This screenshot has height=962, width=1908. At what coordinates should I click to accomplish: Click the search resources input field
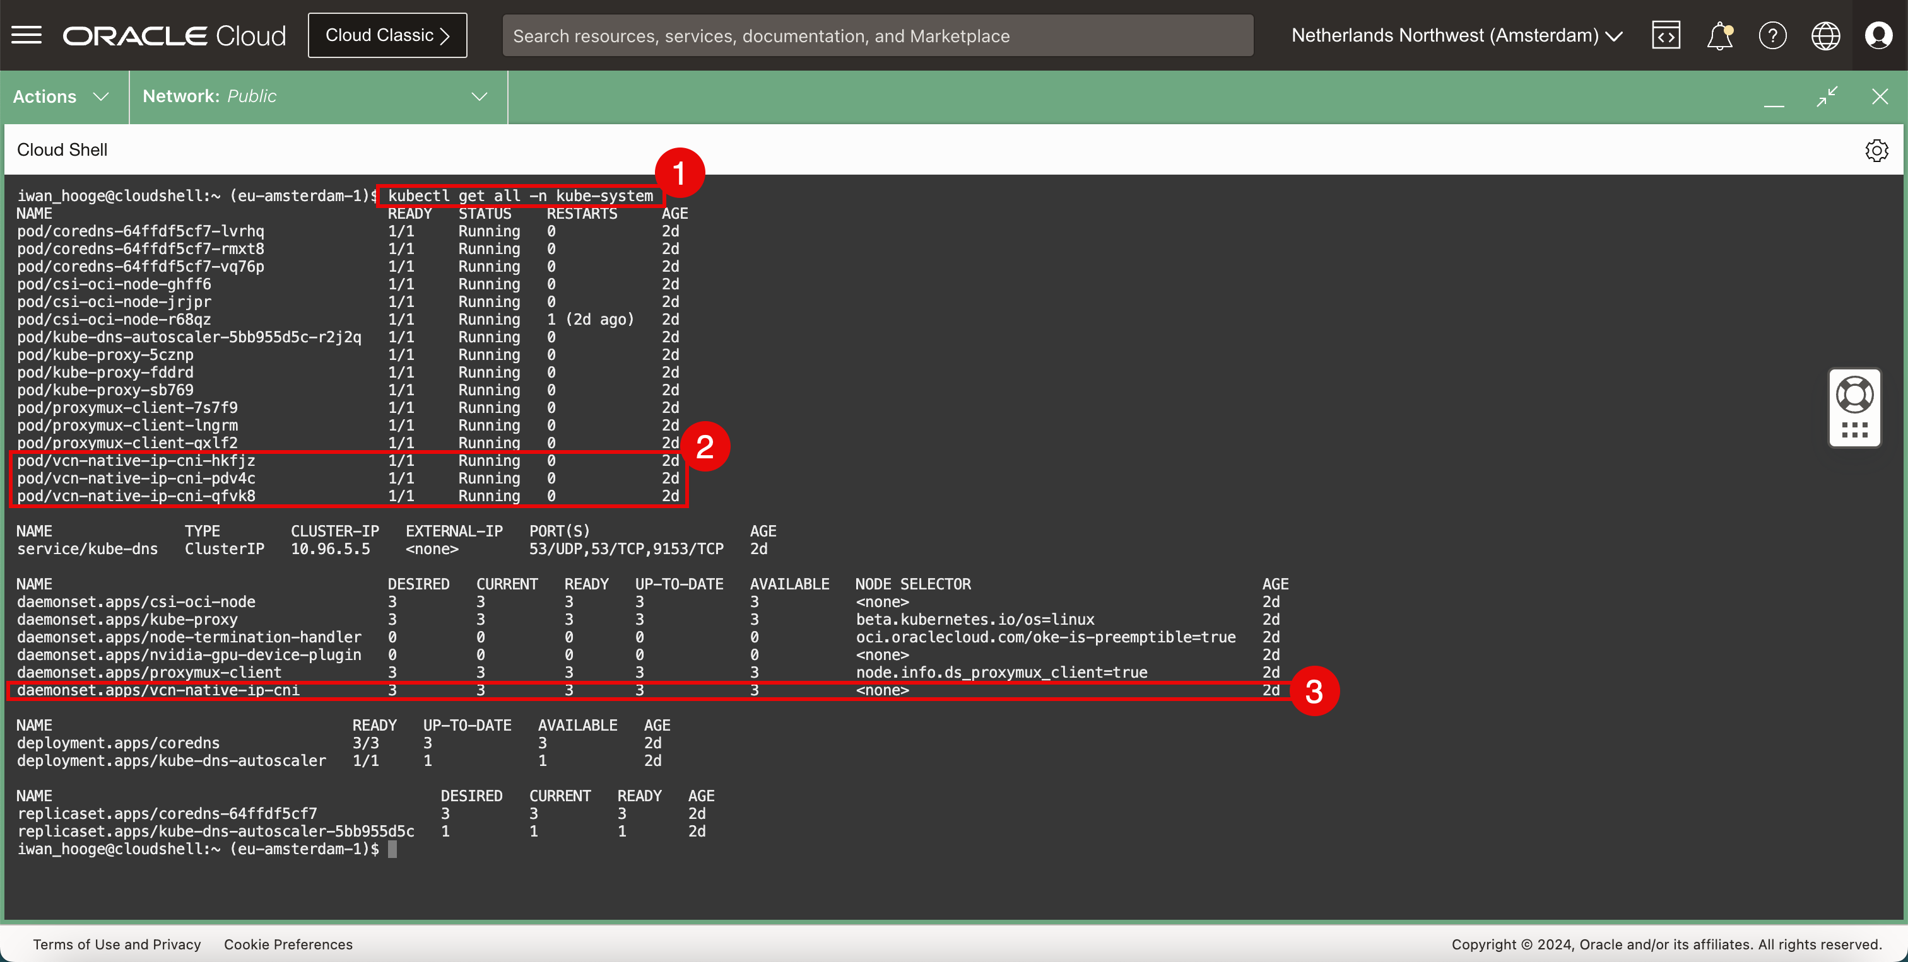pos(878,35)
